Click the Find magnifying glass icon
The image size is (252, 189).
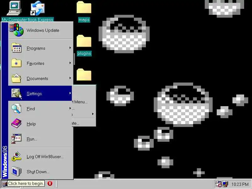point(16,108)
